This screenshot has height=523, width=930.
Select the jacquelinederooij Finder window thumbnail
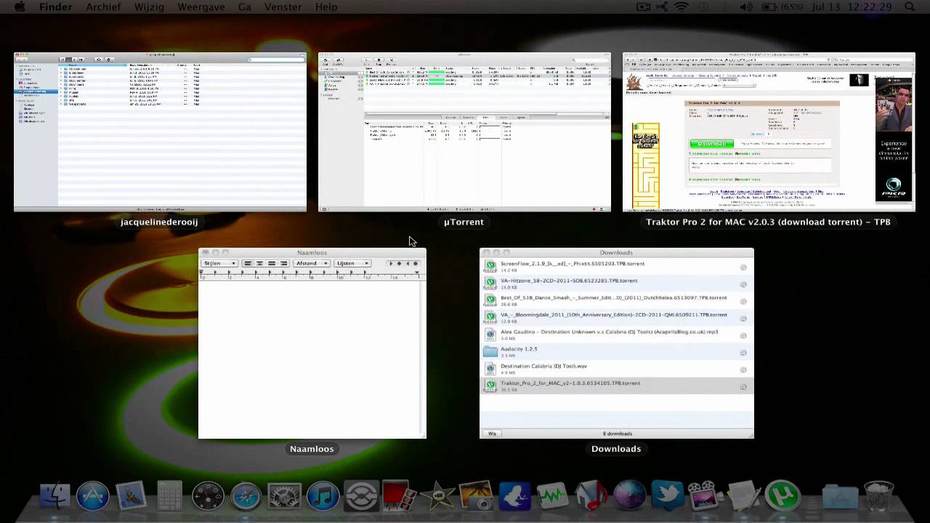pyautogui.click(x=160, y=131)
